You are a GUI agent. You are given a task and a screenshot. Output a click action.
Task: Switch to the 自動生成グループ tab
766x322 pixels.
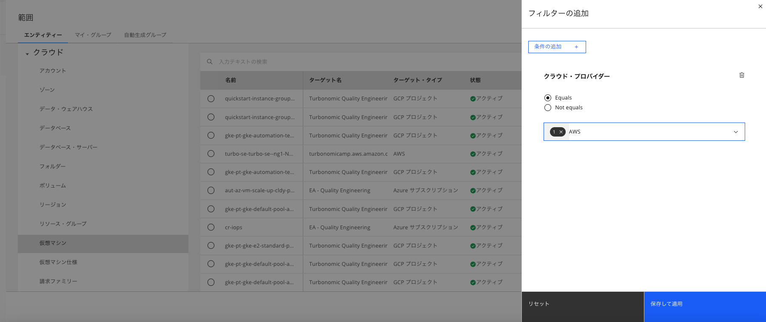145,35
